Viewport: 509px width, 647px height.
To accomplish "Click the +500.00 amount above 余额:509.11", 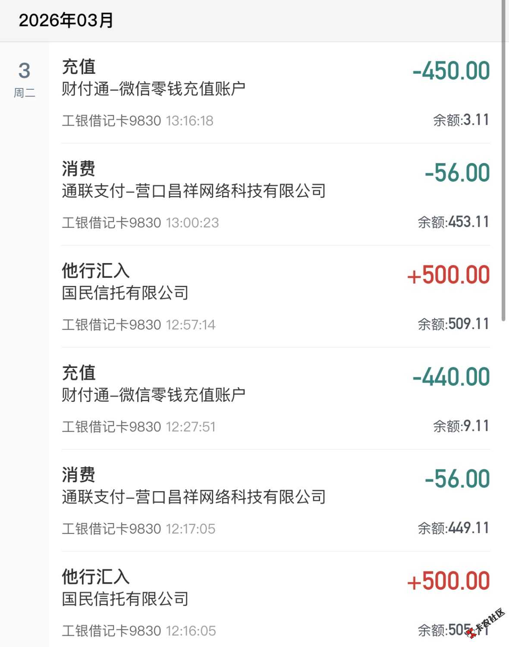I will [448, 275].
